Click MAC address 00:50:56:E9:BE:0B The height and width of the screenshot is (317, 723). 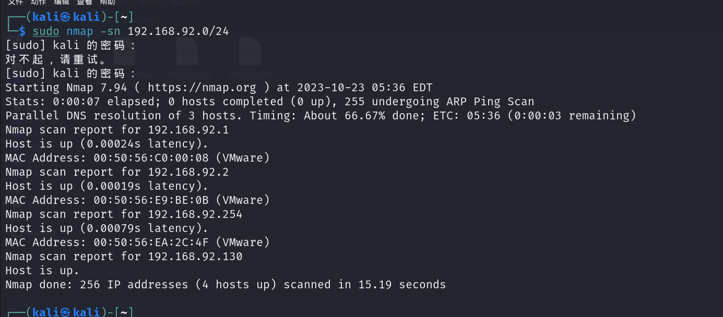tap(151, 200)
